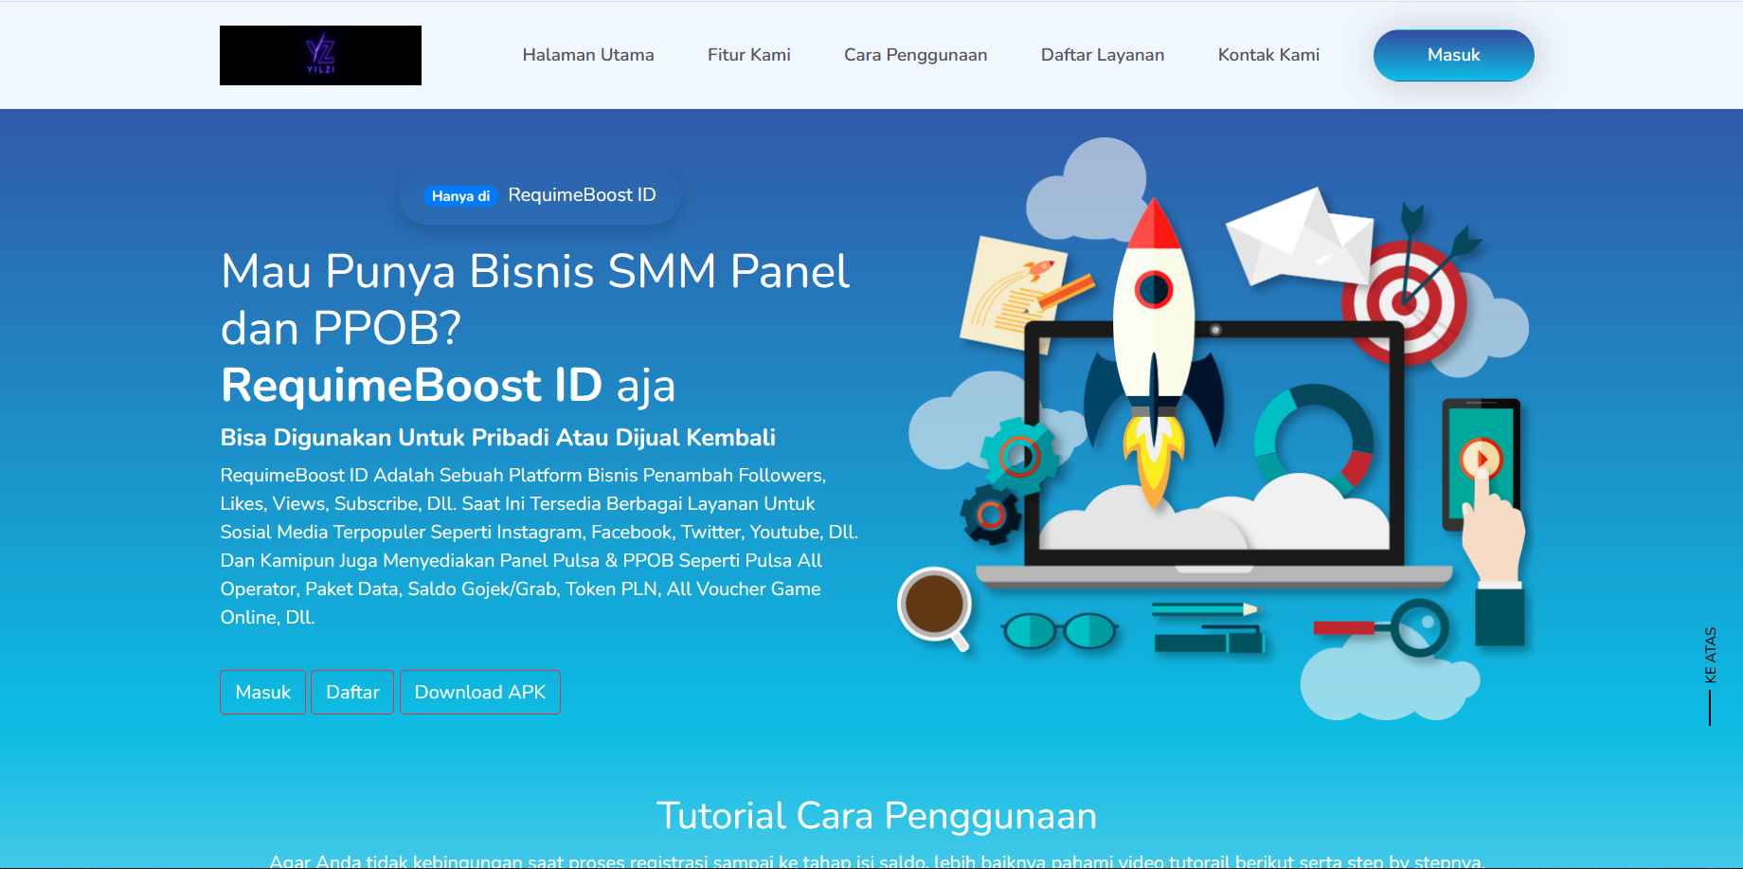1743x869 pixels.
Task: Click the heading "Bisa Digunakan Untuk Pribadi Atau Dijual Kembali"
Action: pyautogui.click(x=498, y=438)
